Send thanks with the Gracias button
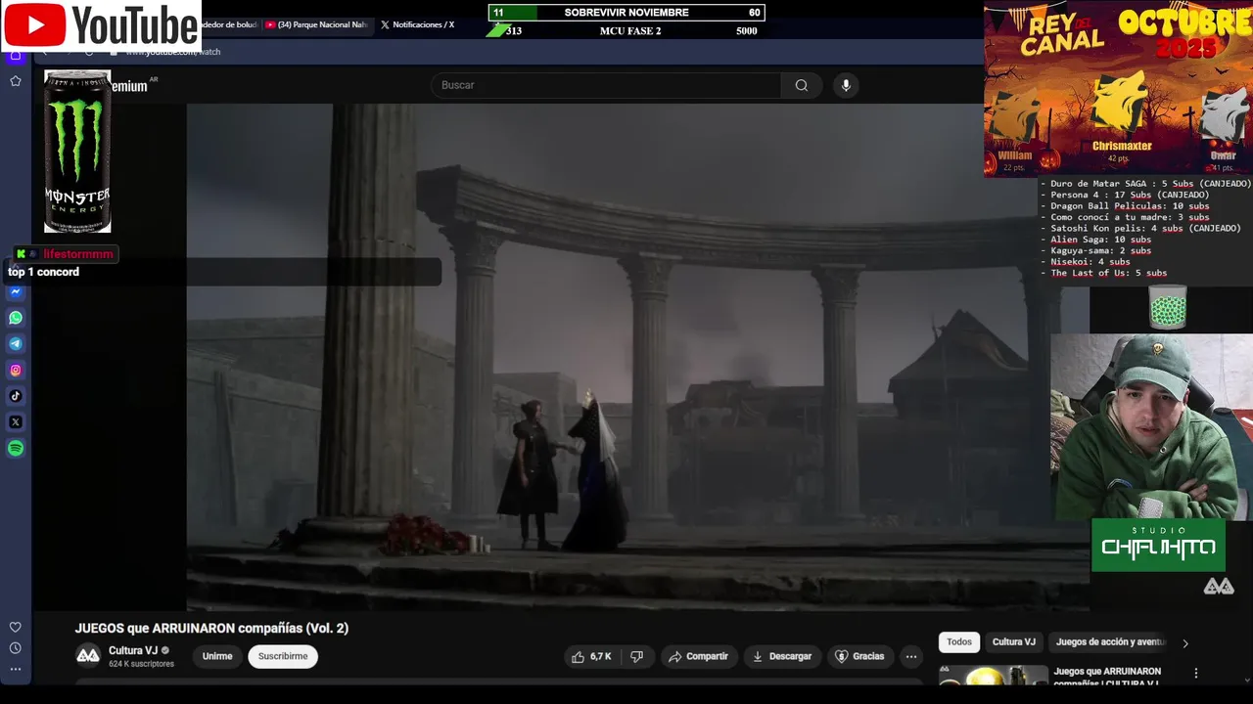The image size is (1253, 704). 859,657
